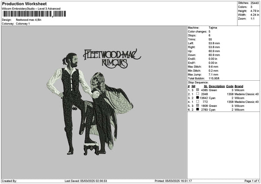
Task: Click the Stitches value 25440
Action: [x=254, y=3]
